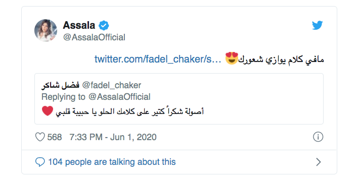Open the tweet info circle icon
This screenshot has width=359, height=185.
pos(318,137)
